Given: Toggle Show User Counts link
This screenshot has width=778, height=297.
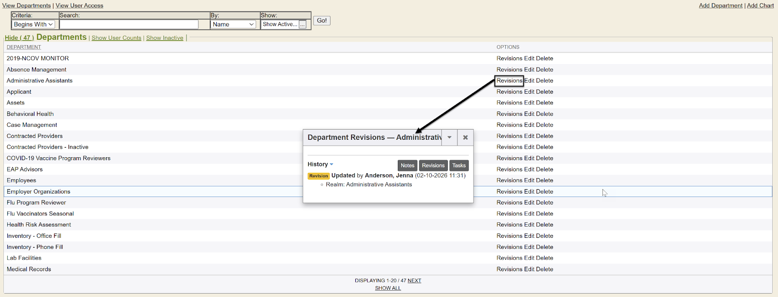Looking at the screenshot, I should point(116,38).
